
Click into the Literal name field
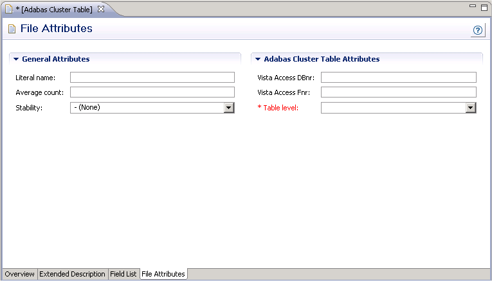(x=152, y=77)
